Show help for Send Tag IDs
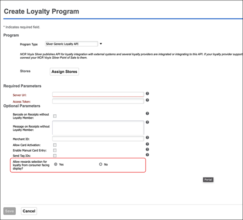The height and width of the screenshot is (220, 243). [x=147, y=155]
